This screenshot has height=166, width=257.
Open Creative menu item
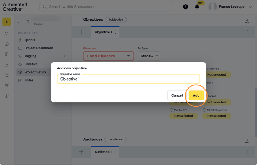(x=31, y=64)
